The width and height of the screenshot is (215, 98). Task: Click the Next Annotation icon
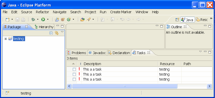click(x=102, y=19)
